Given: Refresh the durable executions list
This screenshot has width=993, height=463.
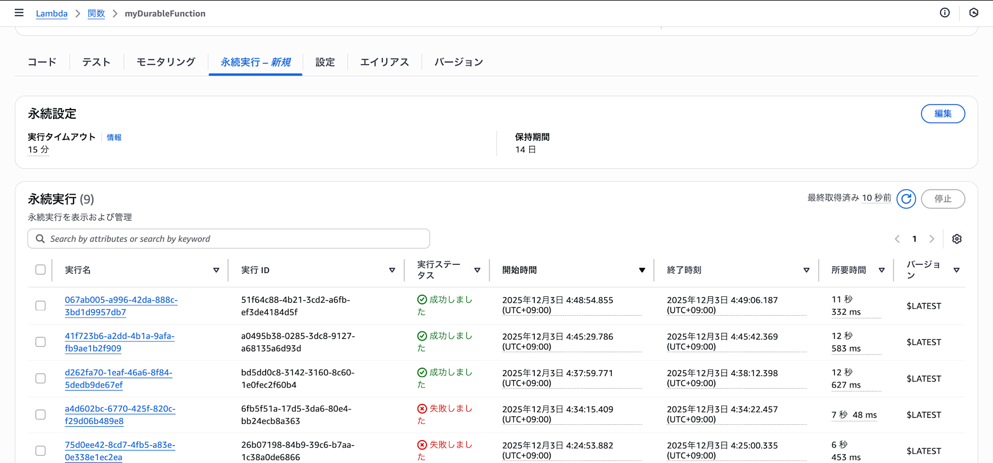Looking at the screenshot, I should tap(906, 199).
